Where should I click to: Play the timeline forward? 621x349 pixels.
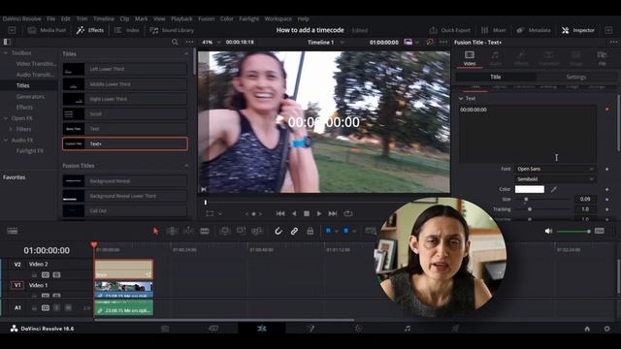[x=319, y=213]
